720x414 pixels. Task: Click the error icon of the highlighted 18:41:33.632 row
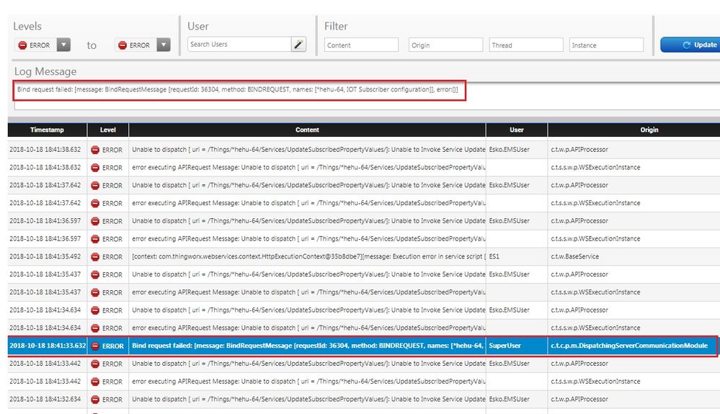click(95, 346)
